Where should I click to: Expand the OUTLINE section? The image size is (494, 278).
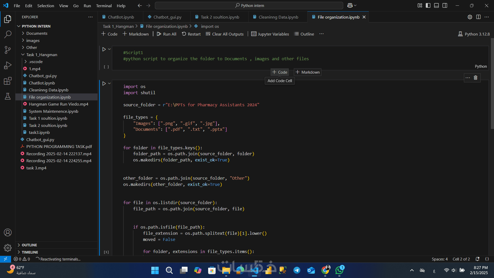29,245
